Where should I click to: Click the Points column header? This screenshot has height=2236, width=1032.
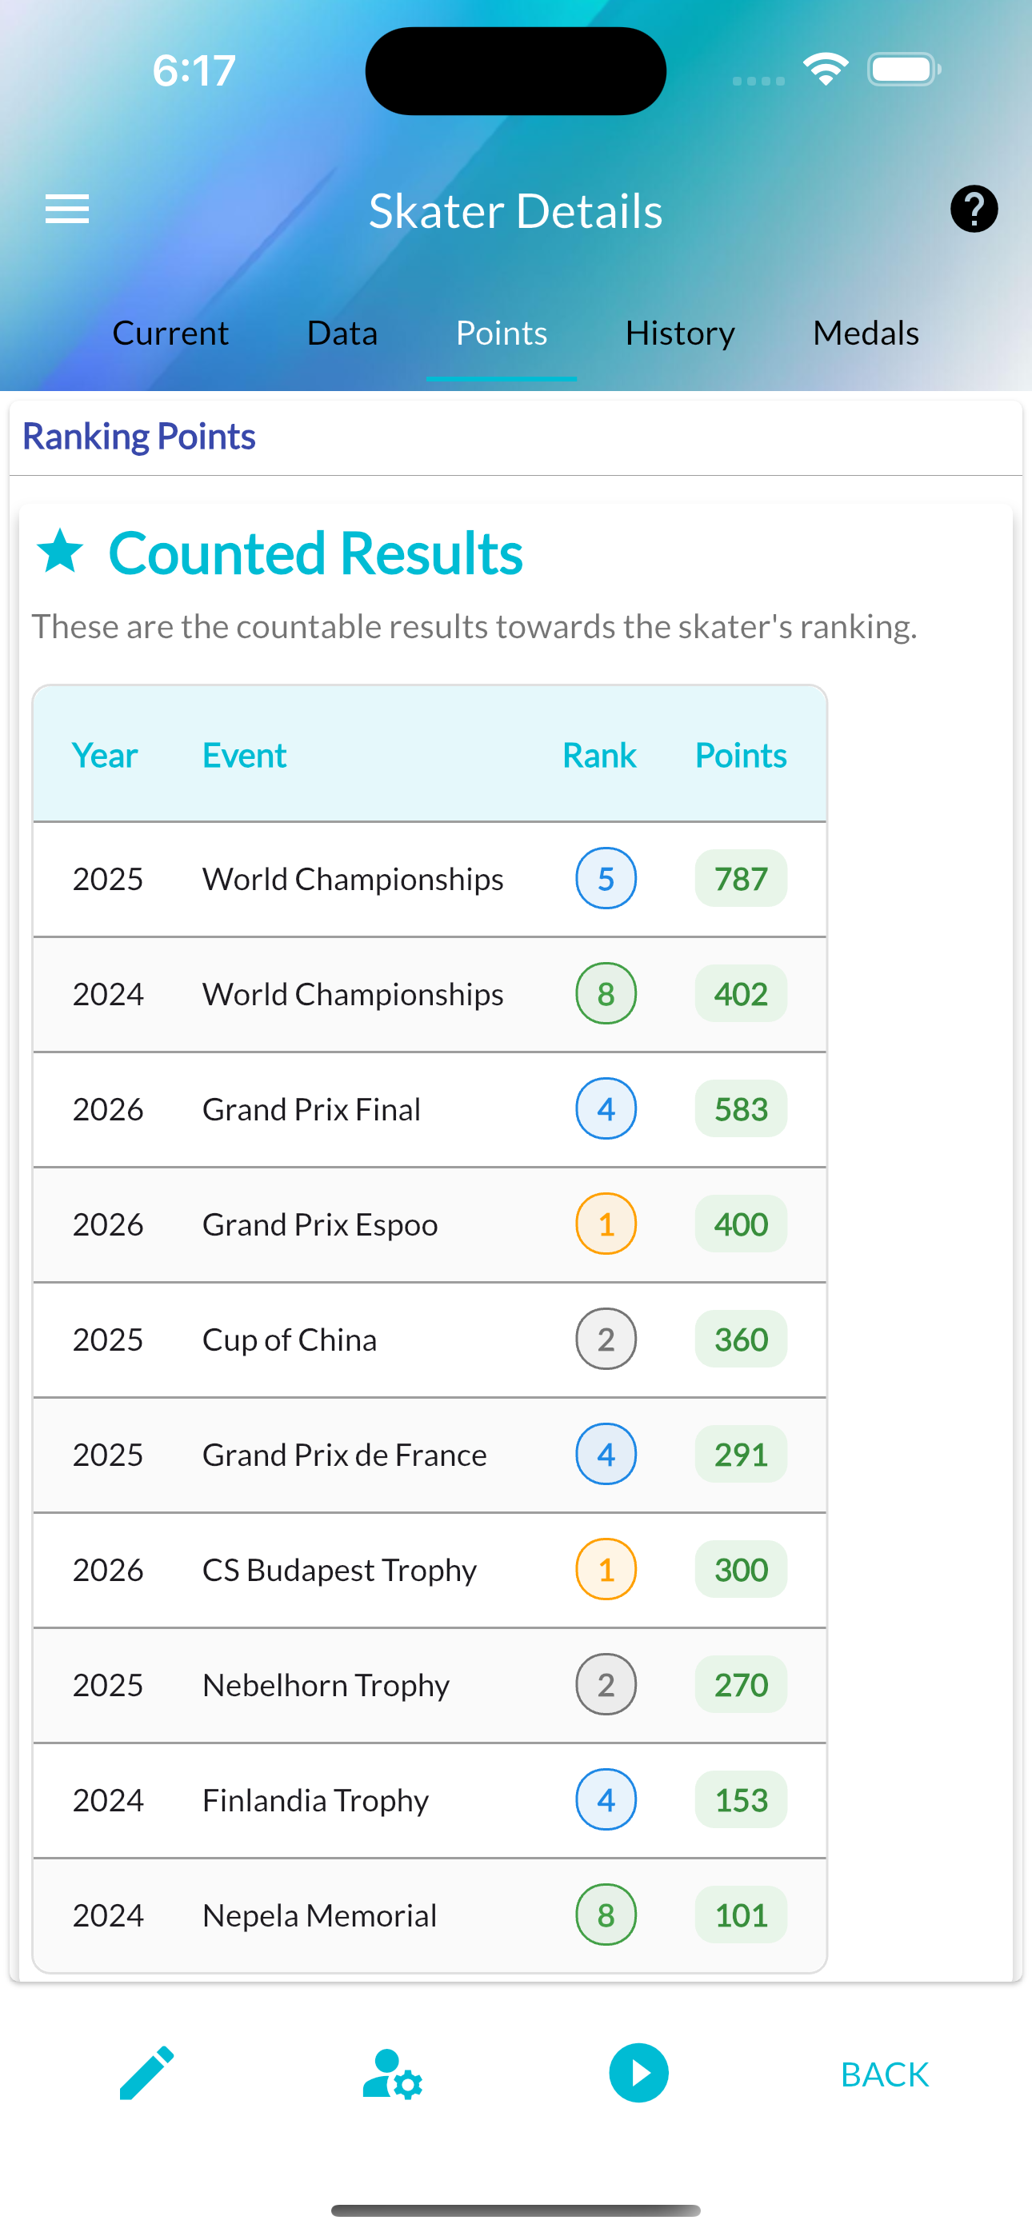click(x=739, y=754)
